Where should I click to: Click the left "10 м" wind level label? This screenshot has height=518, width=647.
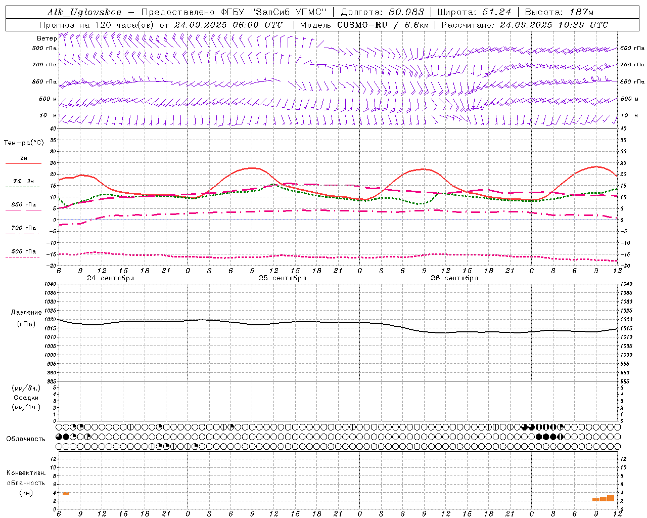tap(49, 115)
